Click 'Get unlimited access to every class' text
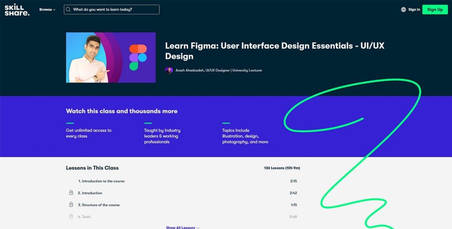 (89, 133)
